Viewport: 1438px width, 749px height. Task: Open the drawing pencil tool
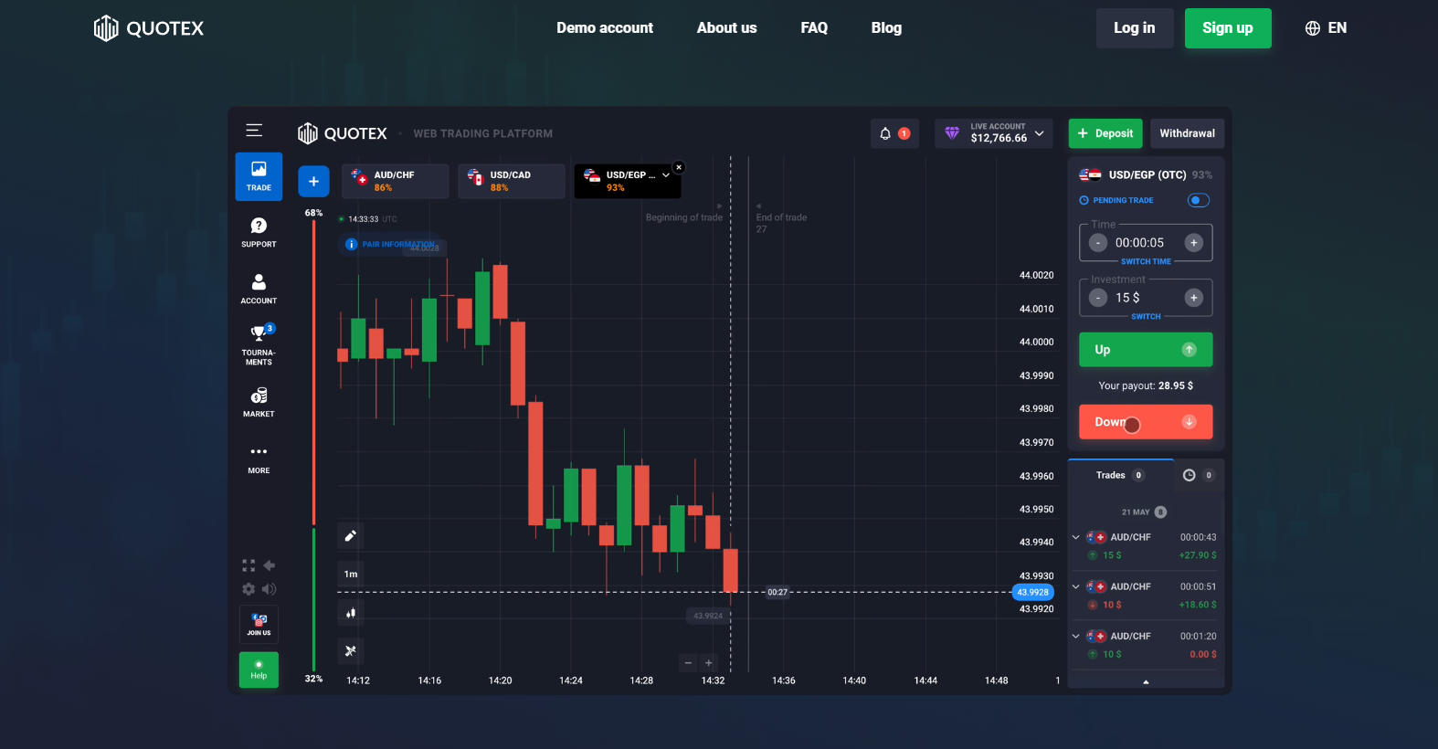[x=350, y=535]
